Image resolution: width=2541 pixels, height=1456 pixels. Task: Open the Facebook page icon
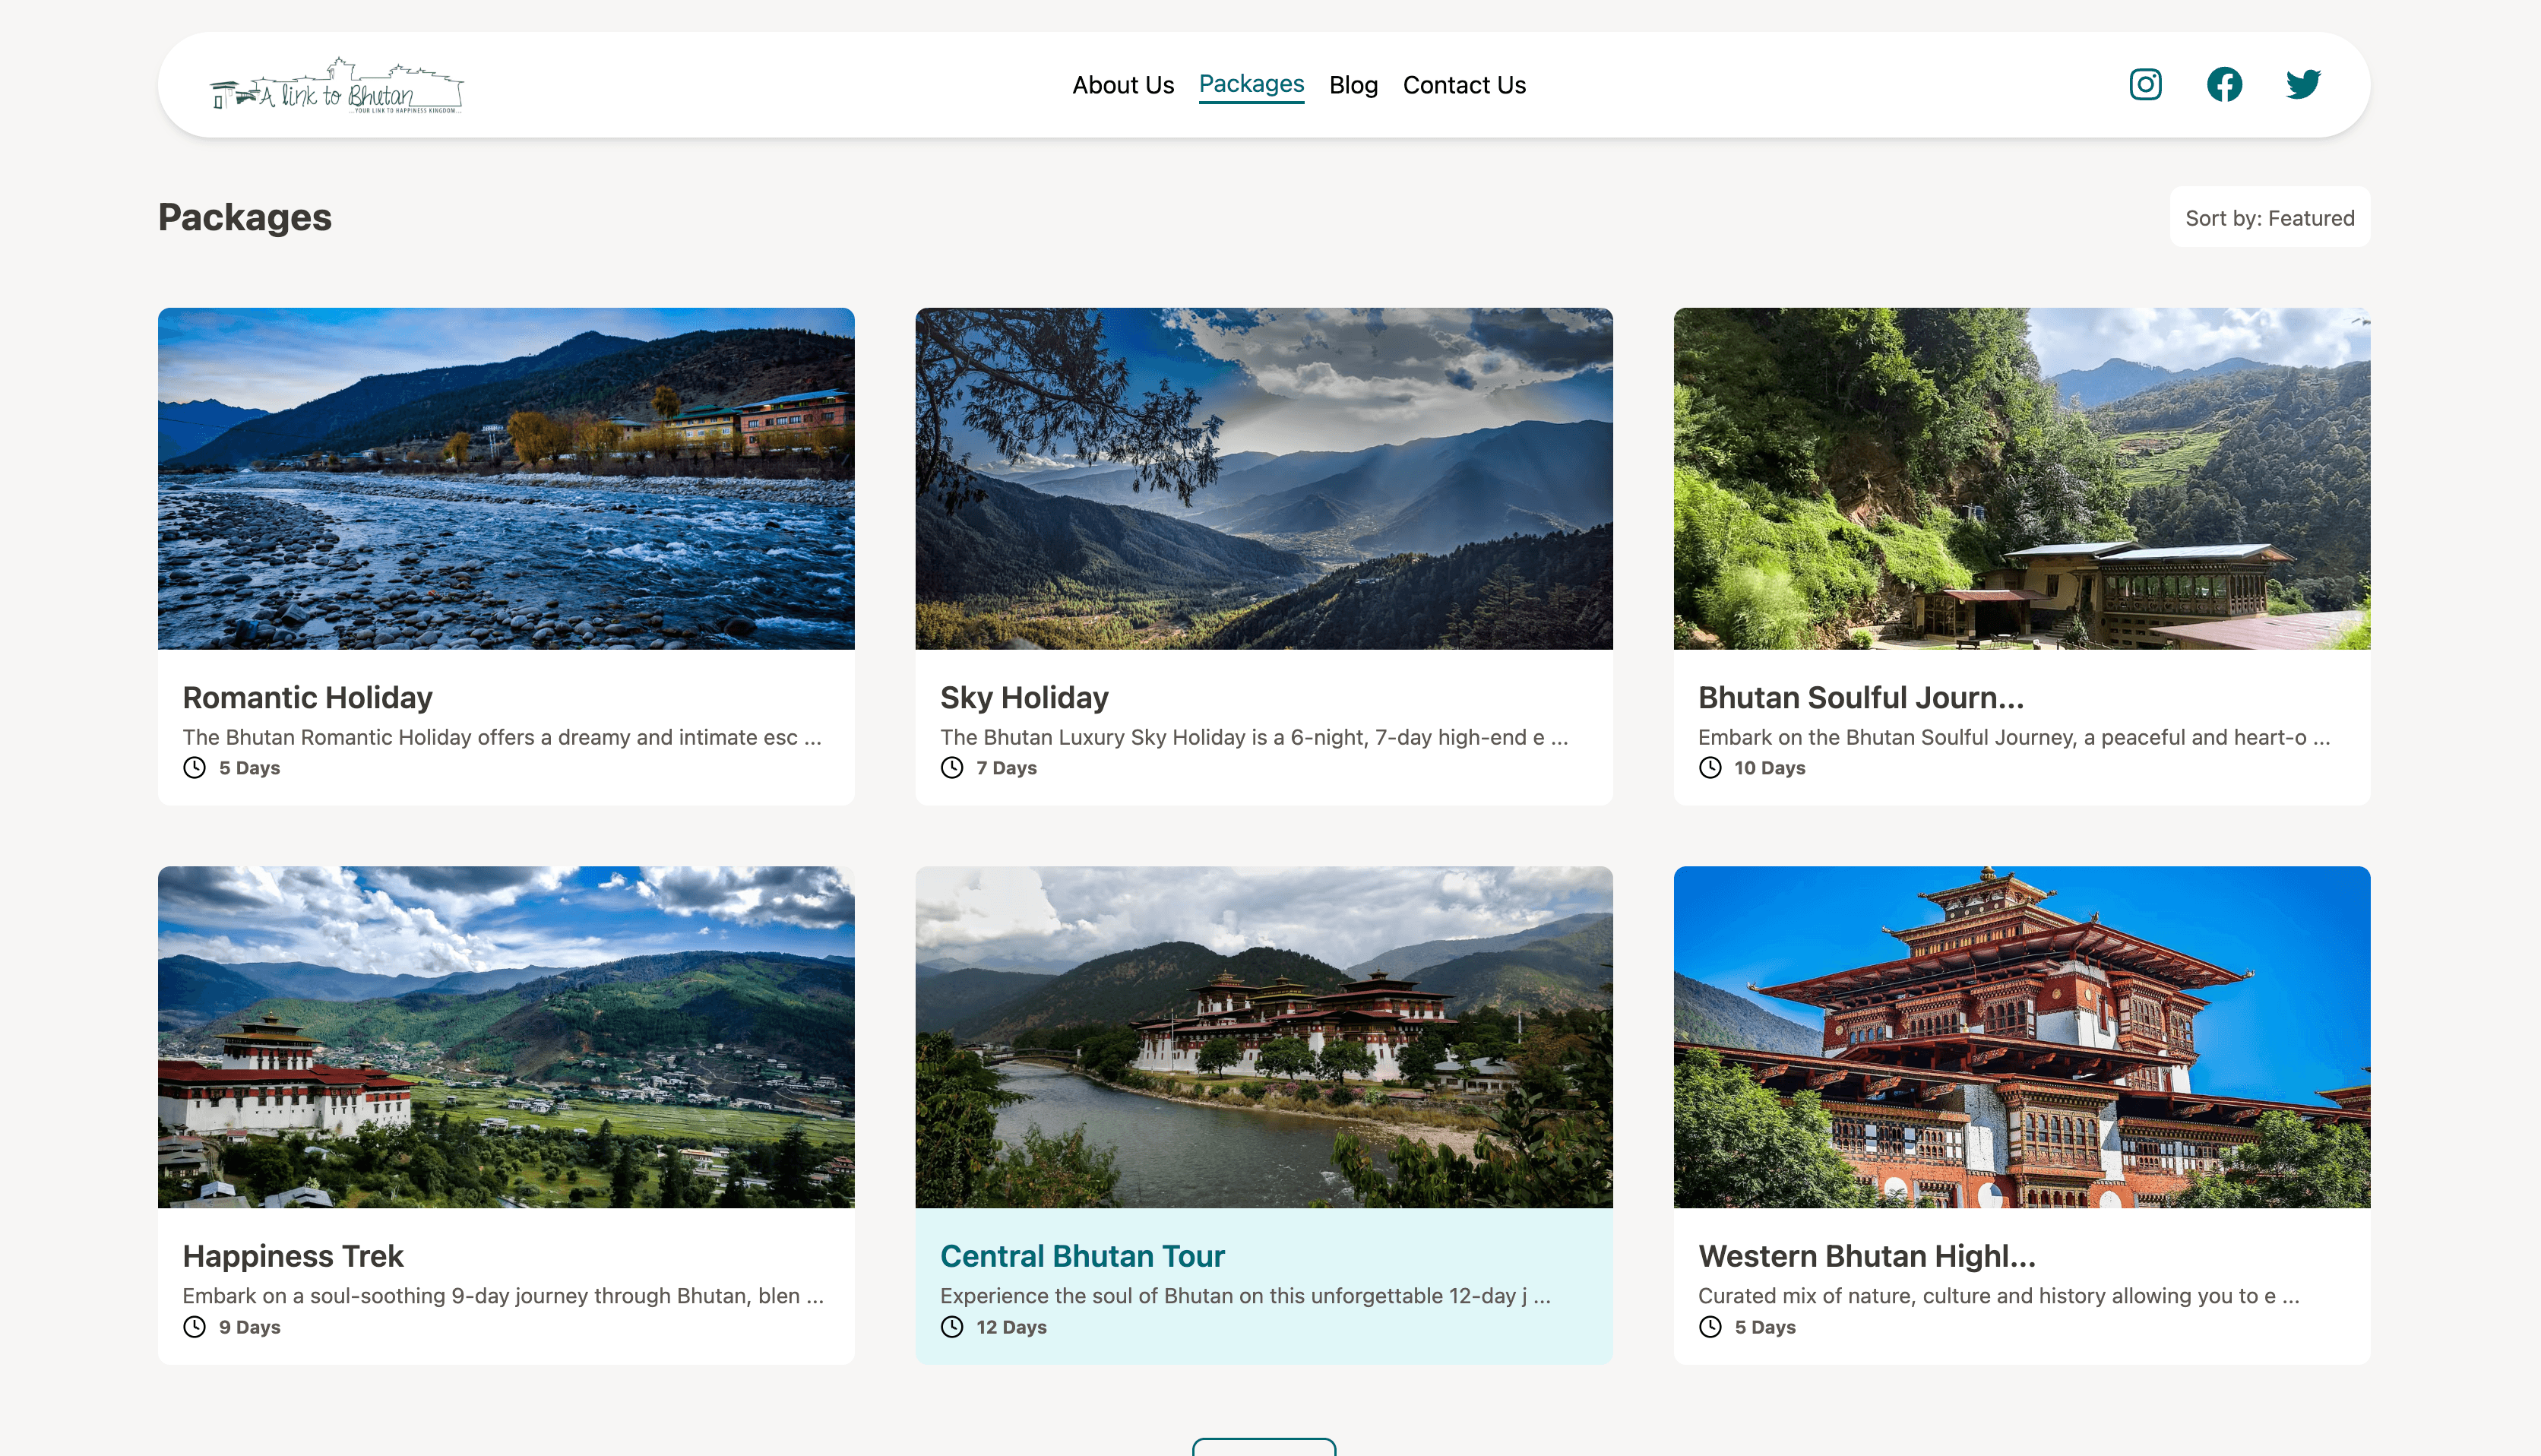[x=2224, y=85]
